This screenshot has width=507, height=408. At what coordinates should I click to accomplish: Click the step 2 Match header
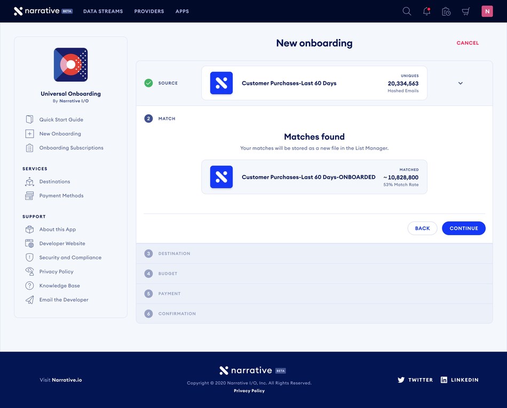tap(160, 118)
